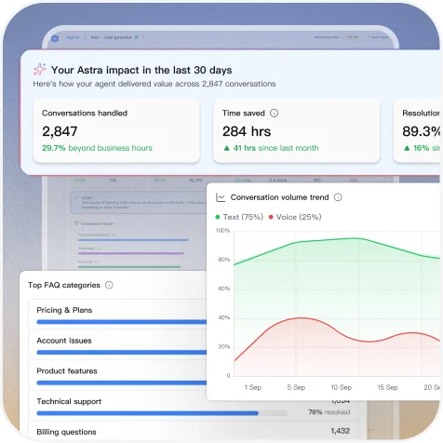Click the 5 Sep label on chart axis
This screenshot has height=443, width=443.
click(x=296, y=387)
